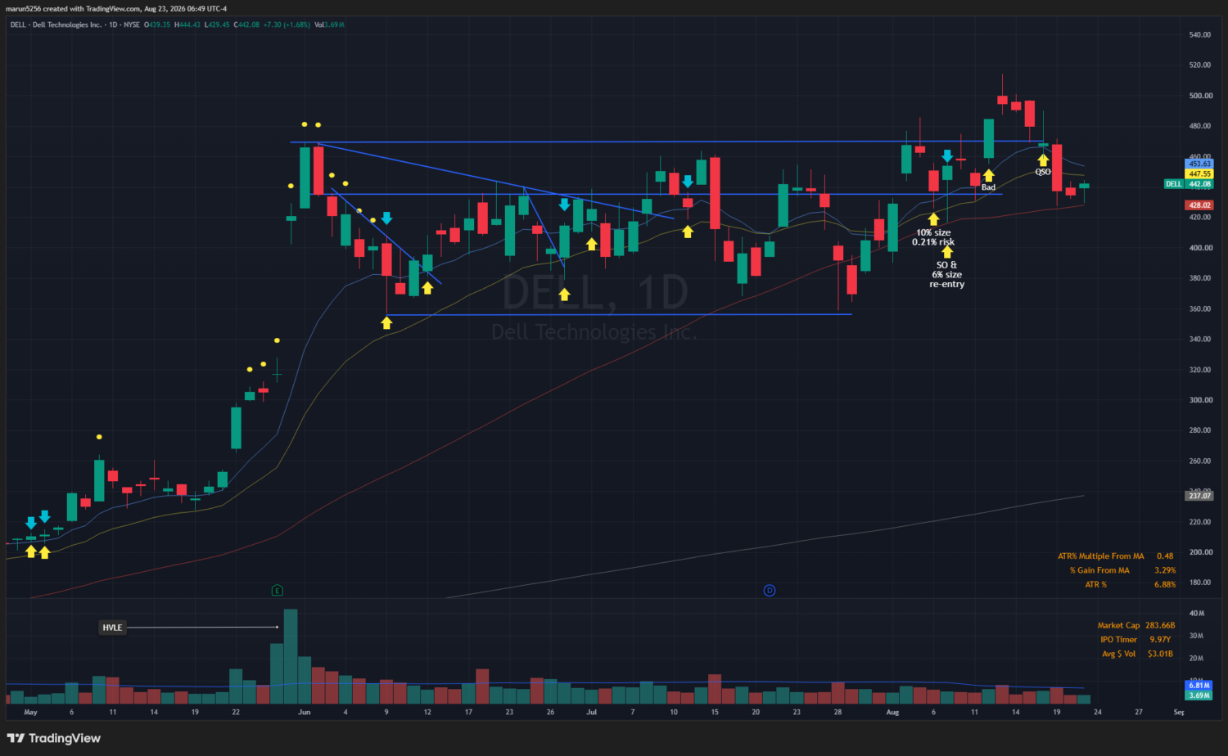The height and width of the screenshot is (756, 1228).
Task: Select the % Gain From MA value 3.29%
Action: (1165, 570)
